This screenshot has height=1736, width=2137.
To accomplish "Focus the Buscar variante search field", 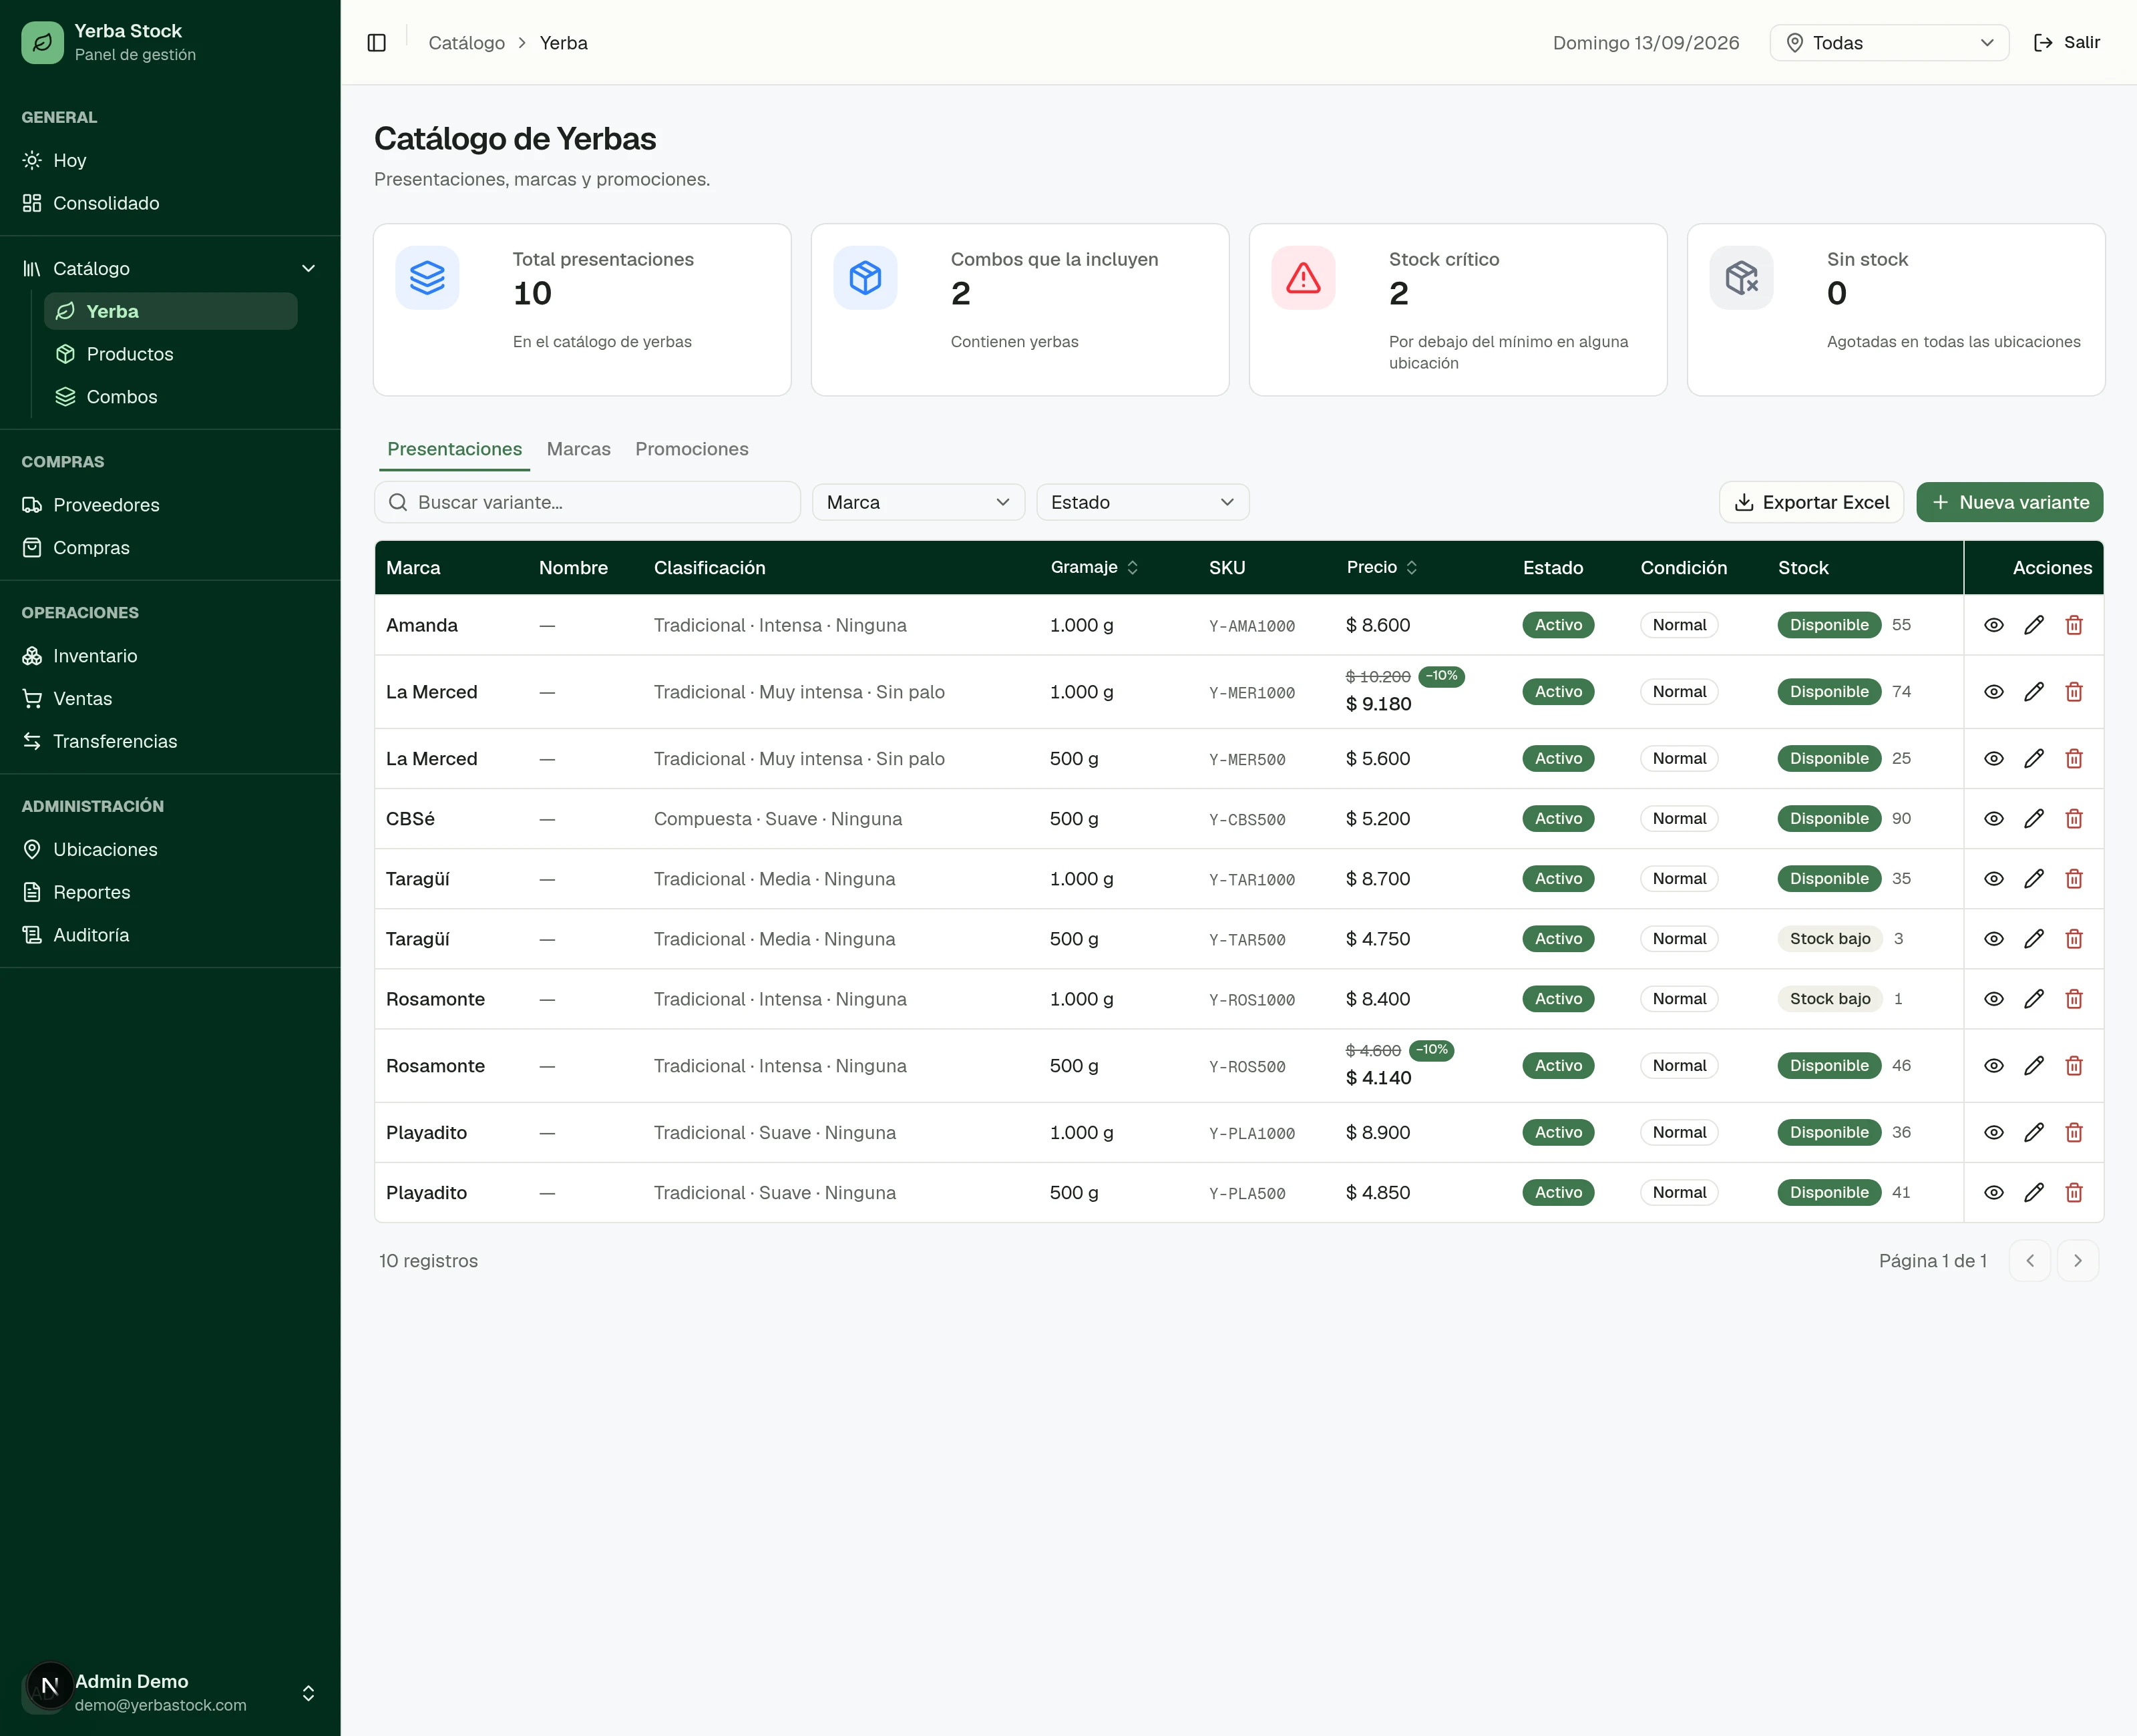I will click(x=587, y=503).
